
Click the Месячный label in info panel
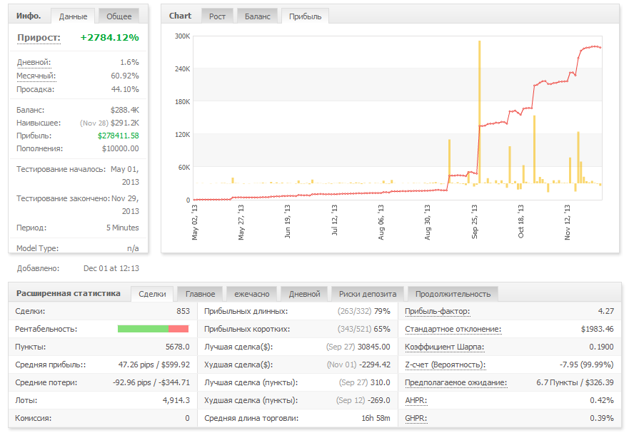coord(36,76)
